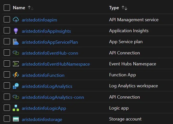Open aristedotinfoEventHubNamespace resource link

[x=56, y=64]
